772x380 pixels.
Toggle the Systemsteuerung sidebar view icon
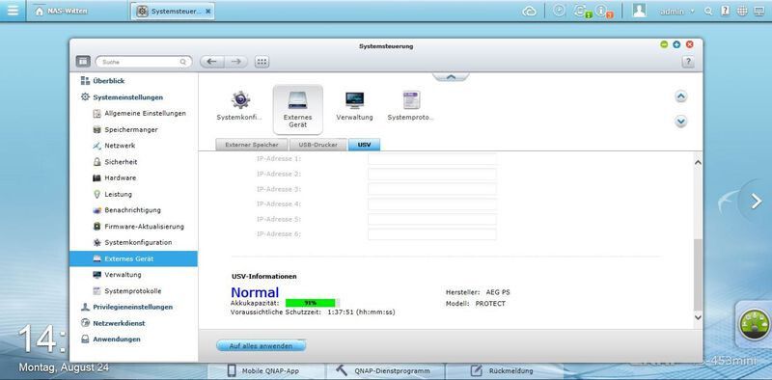(x=83, y=62)
